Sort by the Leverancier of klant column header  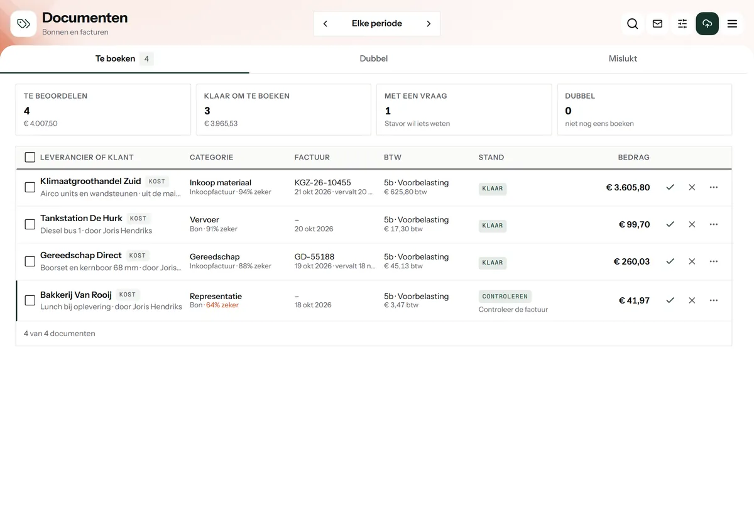87,158
